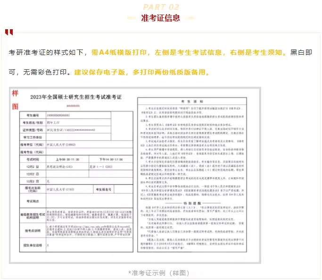Click the "特别提醒" heading in right panel
This screenshot has height=280, width=322.
pyautogui.click(x=192, y=203)
